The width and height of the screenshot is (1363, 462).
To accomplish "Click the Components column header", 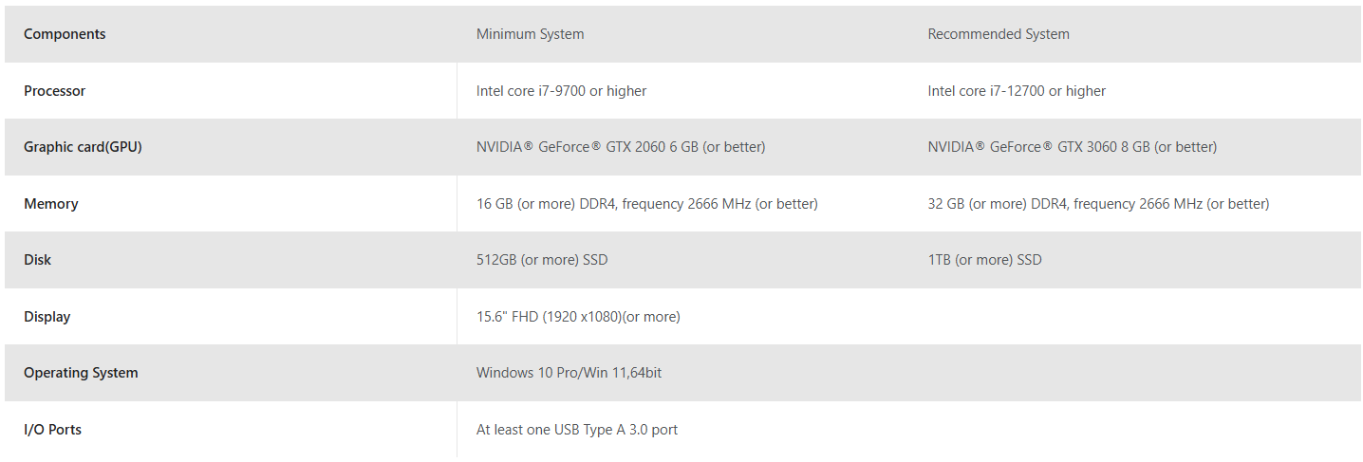I will tap(65, 34).
